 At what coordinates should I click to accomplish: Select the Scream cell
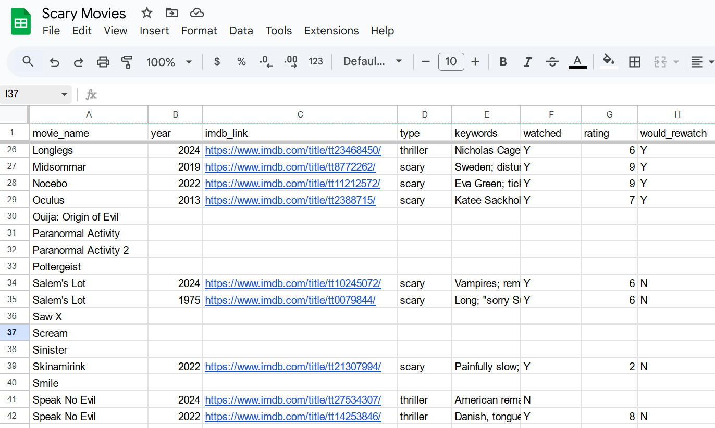(x=89, y=333)
